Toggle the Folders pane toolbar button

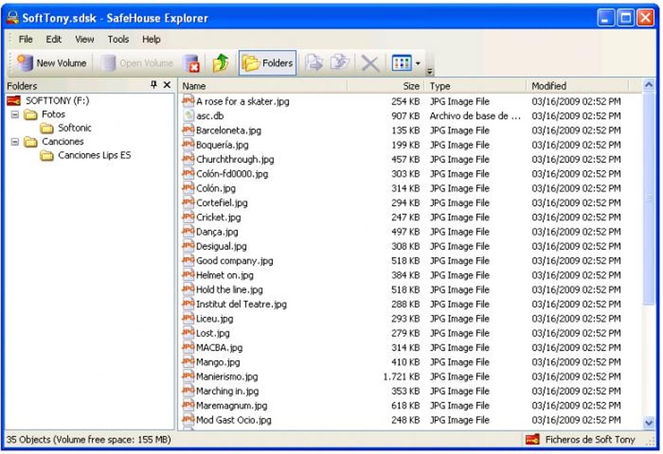[x=267, y=63]
